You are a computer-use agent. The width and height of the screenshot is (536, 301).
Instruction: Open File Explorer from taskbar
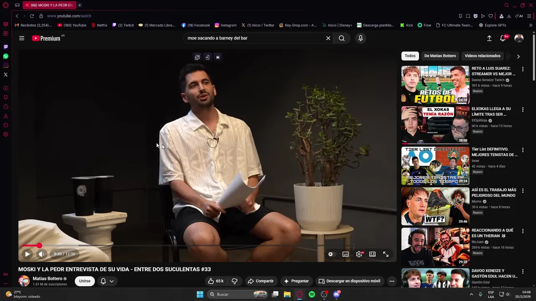[x=287, y=294]
